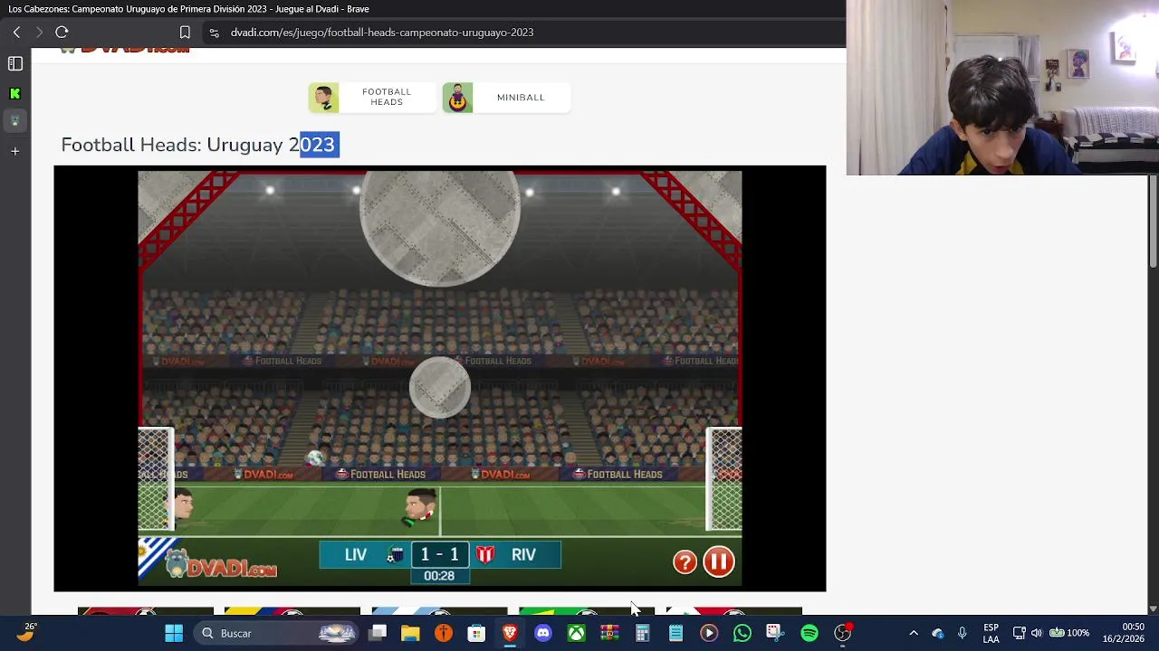This screenshot has width=1159, height=651.
Task: Click the 00:28 match timer
Action: [439, 576]
